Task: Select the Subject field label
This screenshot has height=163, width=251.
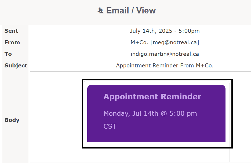Action: coord(16,66)
